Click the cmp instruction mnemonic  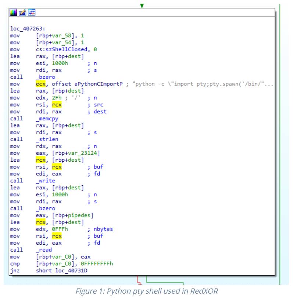(15, 264)
